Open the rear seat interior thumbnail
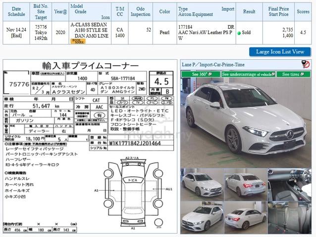Screen dimensions: 316x237 289,218
